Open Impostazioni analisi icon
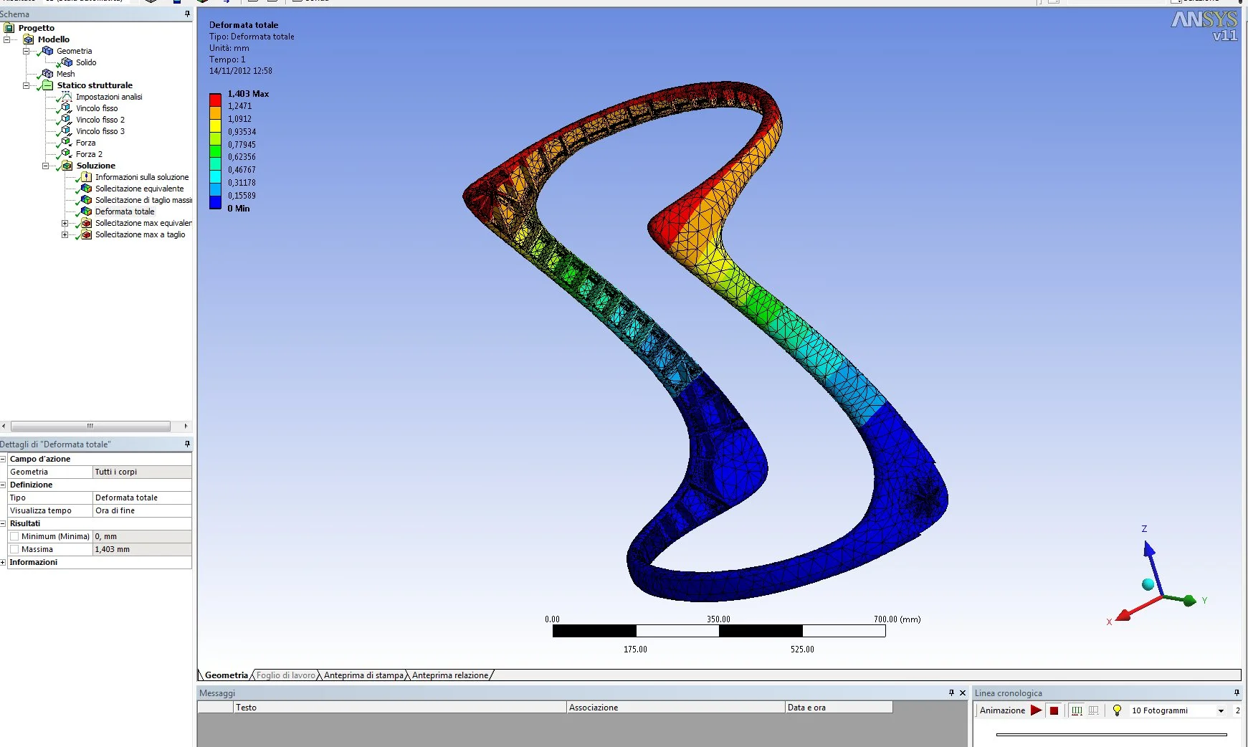1248x747 pixels. point(67,97)
